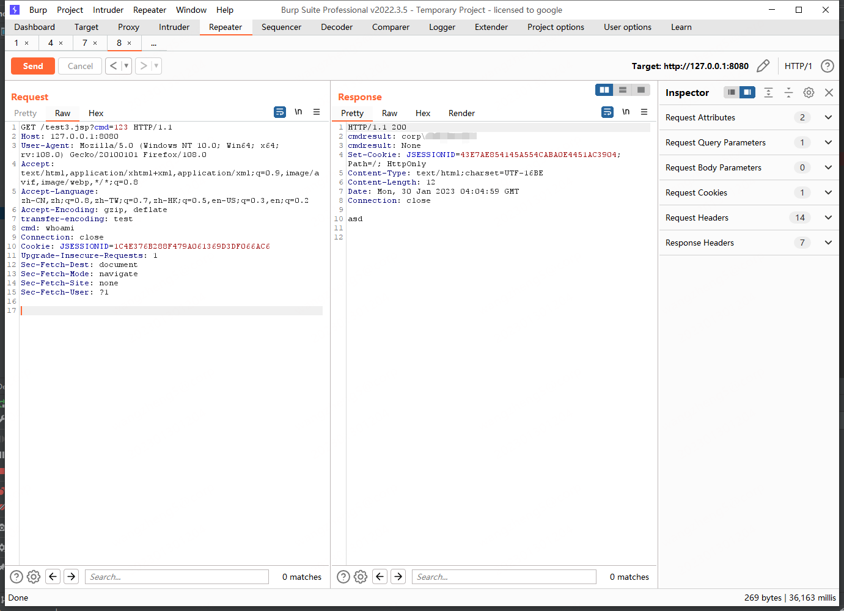Screen dimensions: 844x611
Task: Click the Burp Suite logo icon
Action: pos(15,10)
